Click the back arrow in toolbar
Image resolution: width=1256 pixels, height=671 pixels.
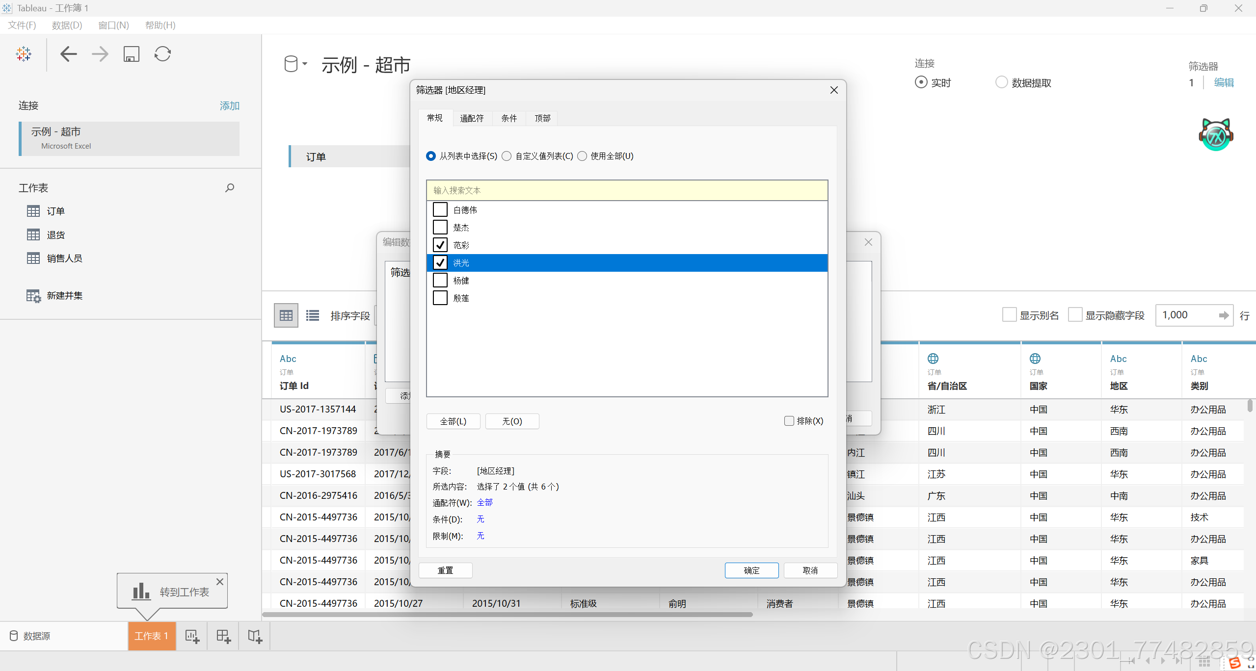click(x=69, y=54)
